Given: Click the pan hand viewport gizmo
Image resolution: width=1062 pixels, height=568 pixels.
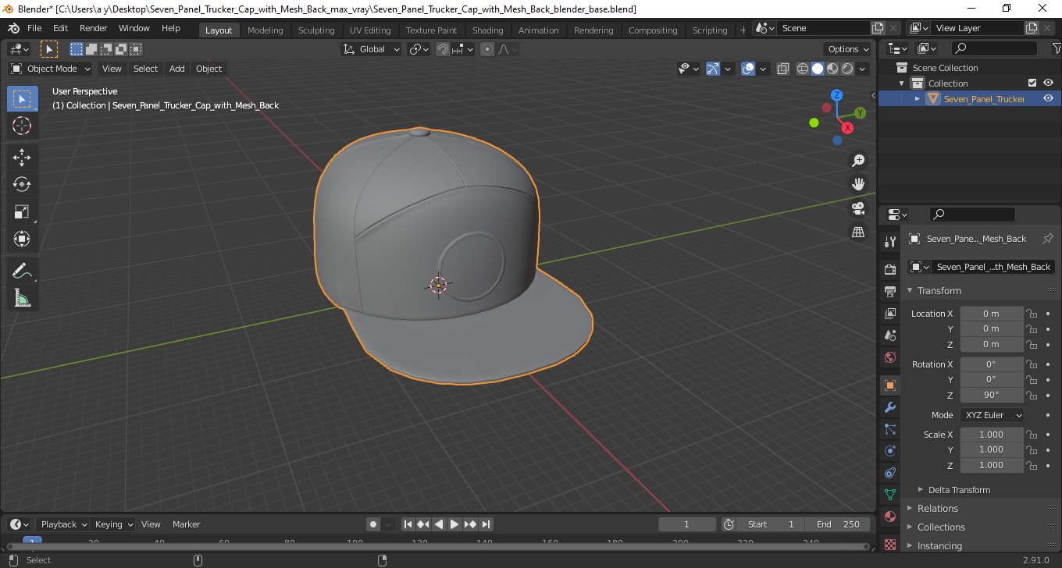Looking at the screenshot, I should [858, 184].
